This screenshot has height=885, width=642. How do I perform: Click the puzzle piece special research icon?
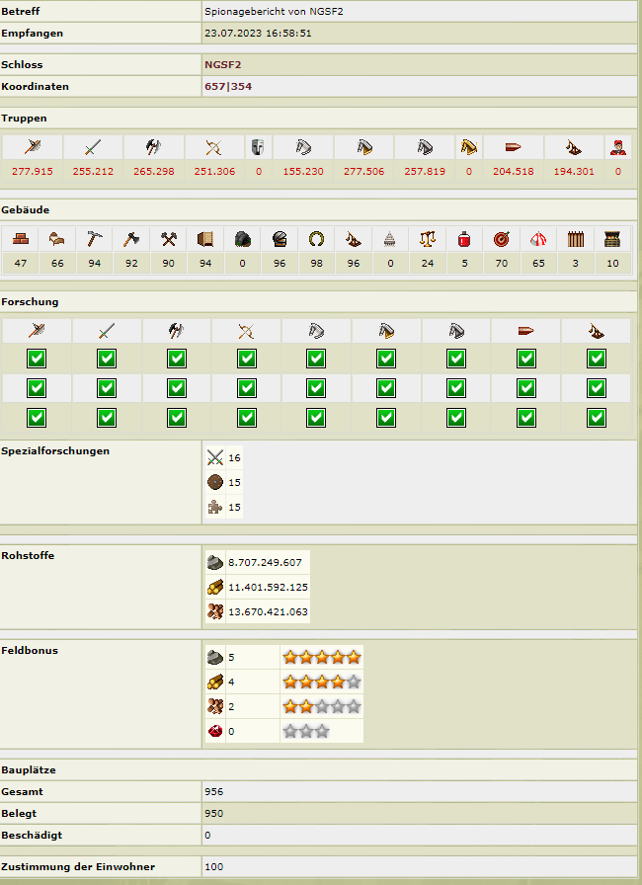(215, 507)
